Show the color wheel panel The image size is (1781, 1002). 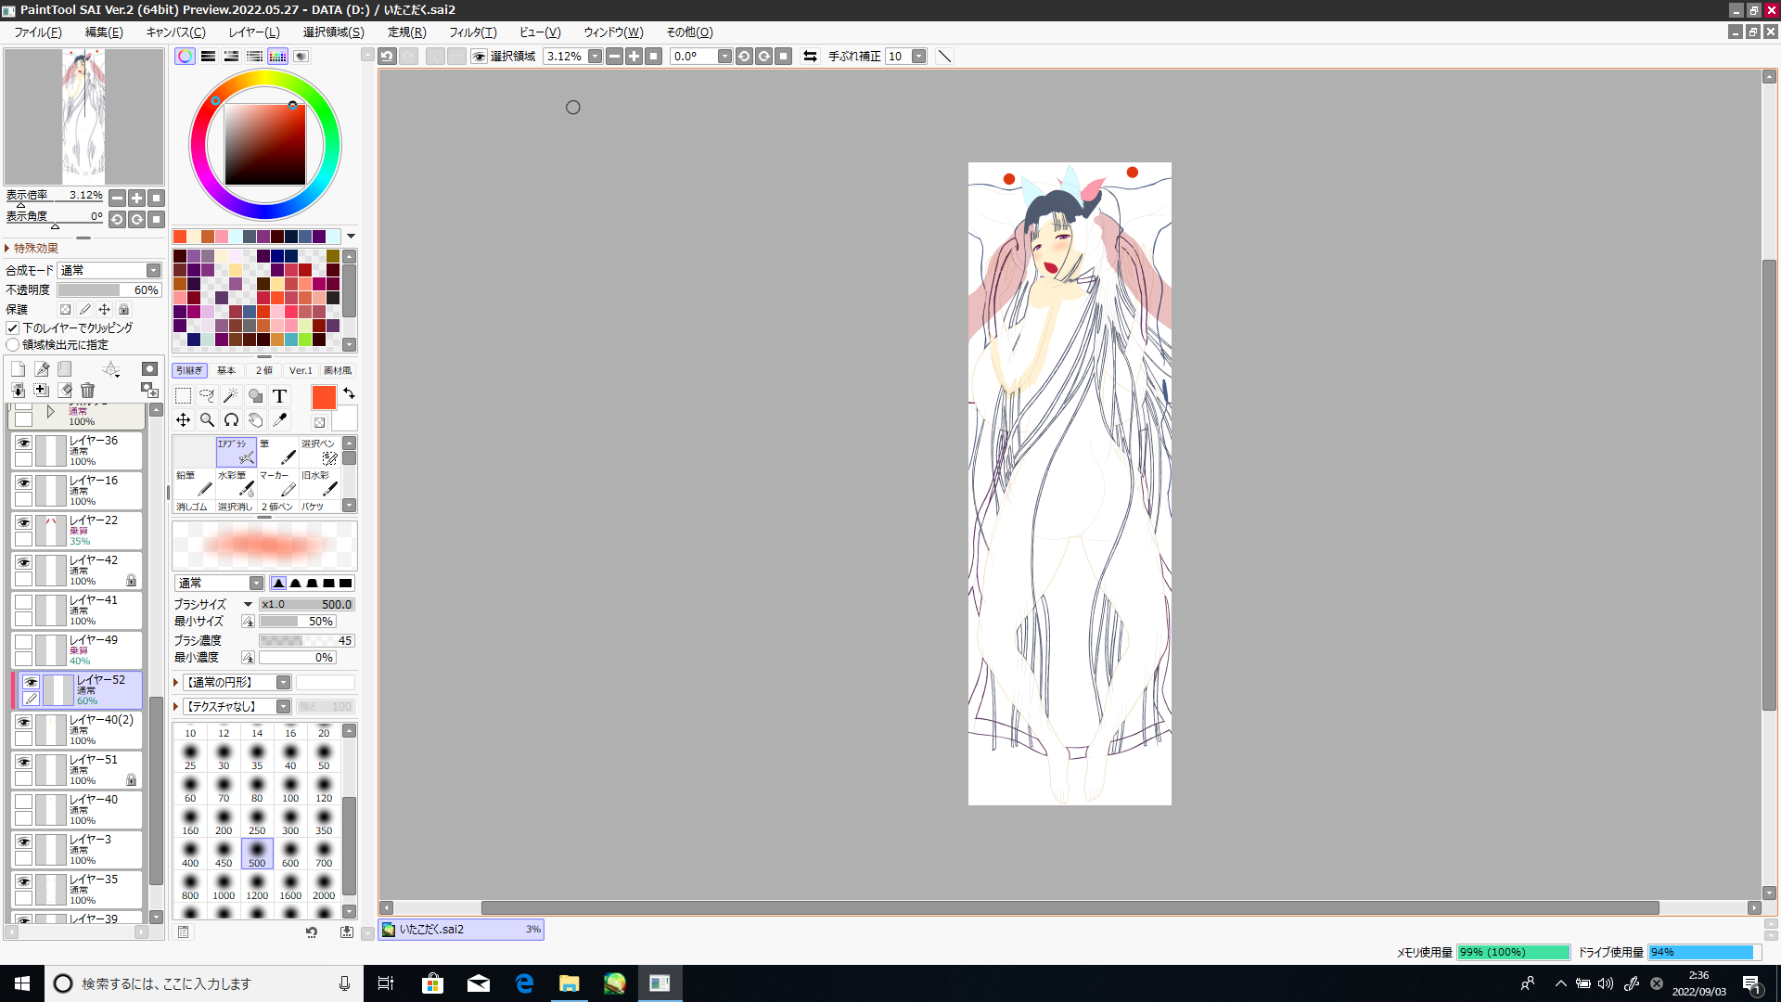coord(185,57)
